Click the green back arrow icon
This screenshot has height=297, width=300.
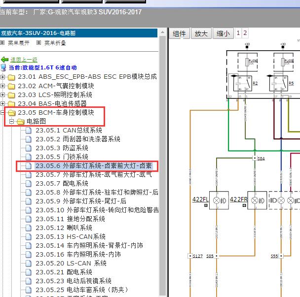(4, 60)
